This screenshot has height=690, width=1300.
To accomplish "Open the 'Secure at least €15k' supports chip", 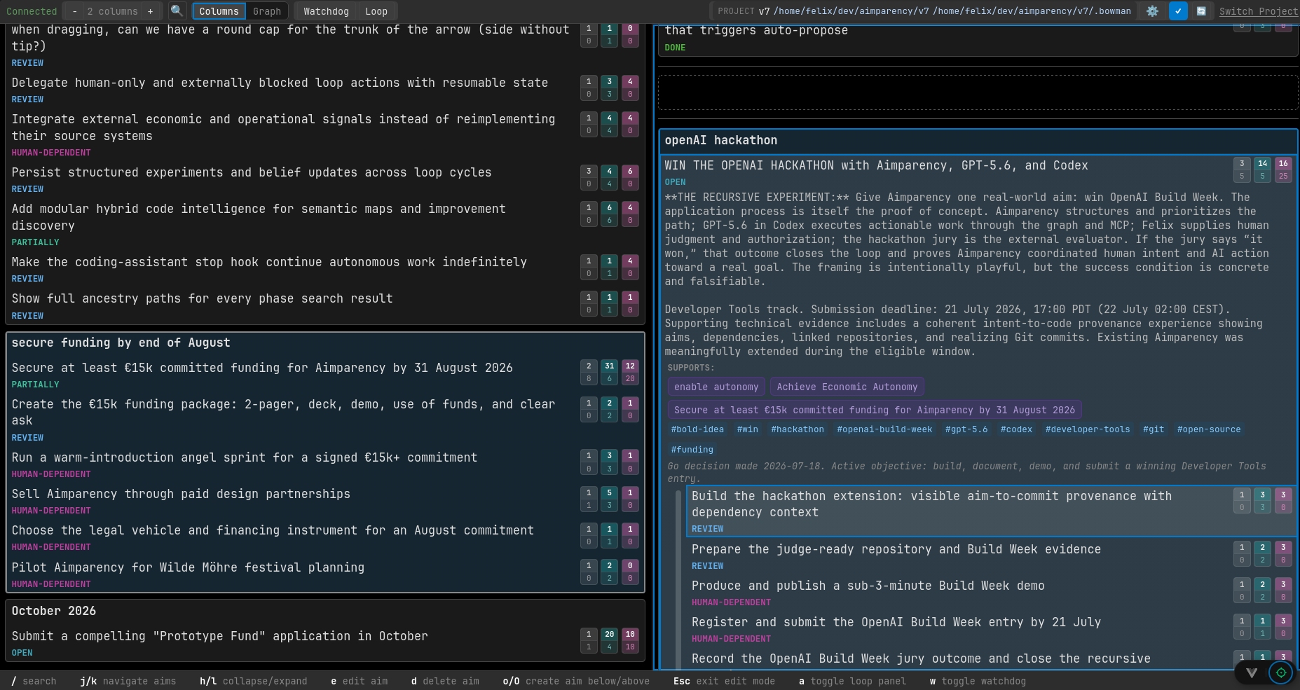I will 875,410.
